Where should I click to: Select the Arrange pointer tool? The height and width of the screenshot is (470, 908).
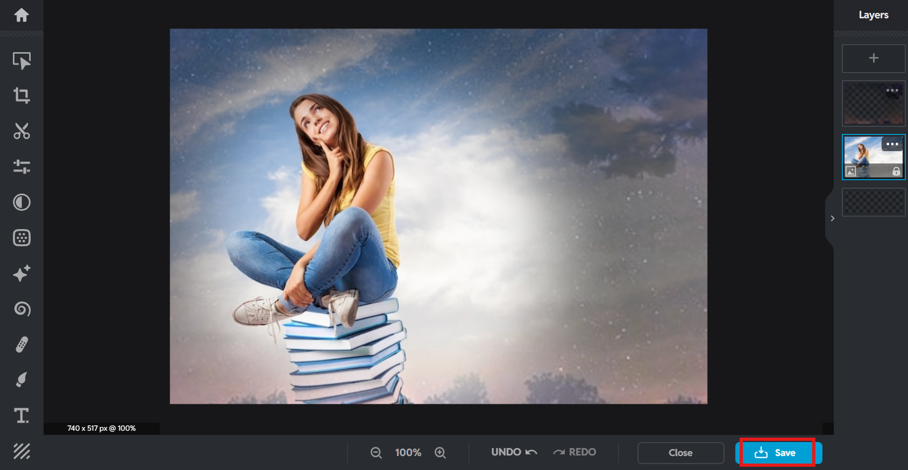[22, 60]
